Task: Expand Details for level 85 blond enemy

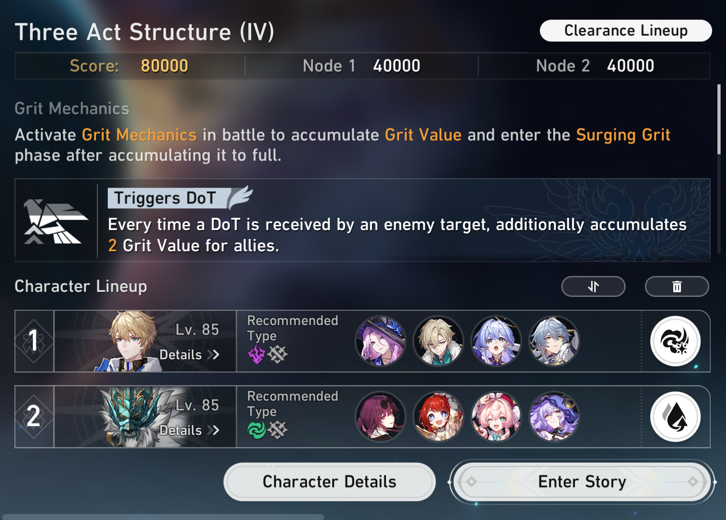Action: (189, 354)
